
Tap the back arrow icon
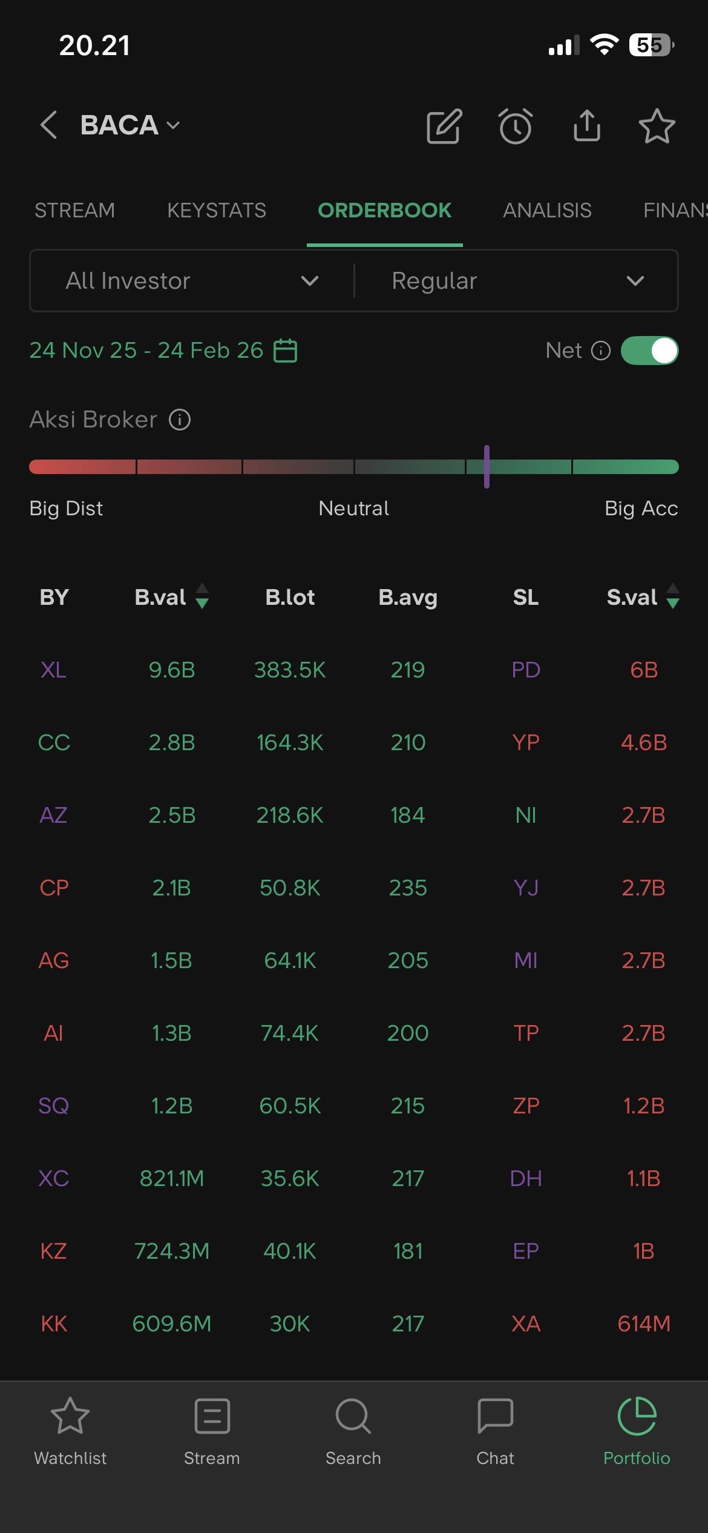tap(49, 125)
